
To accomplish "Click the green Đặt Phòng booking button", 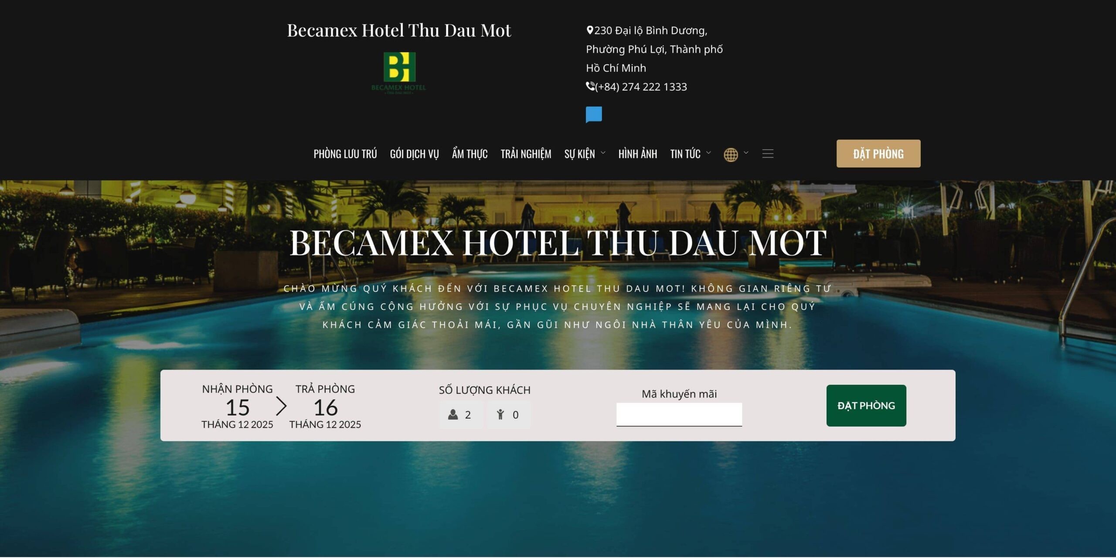I will tap(866, 406).
